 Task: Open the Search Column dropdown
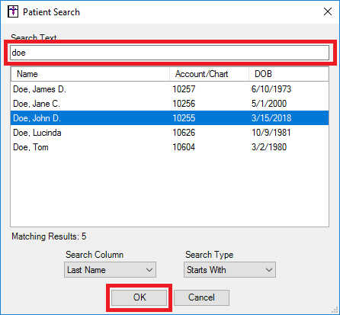pyautogui.click(x=110, y=270)
